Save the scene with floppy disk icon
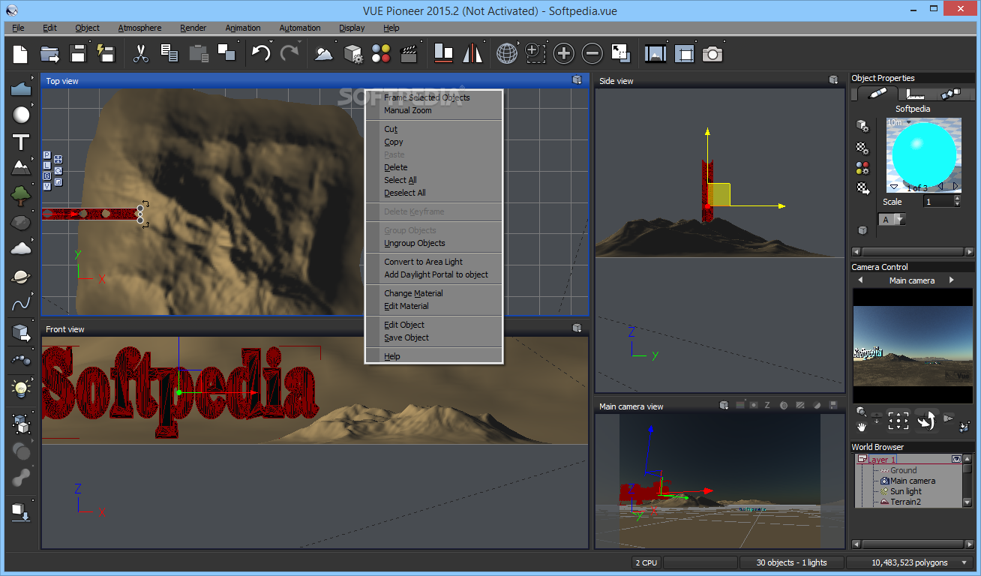 78,53
